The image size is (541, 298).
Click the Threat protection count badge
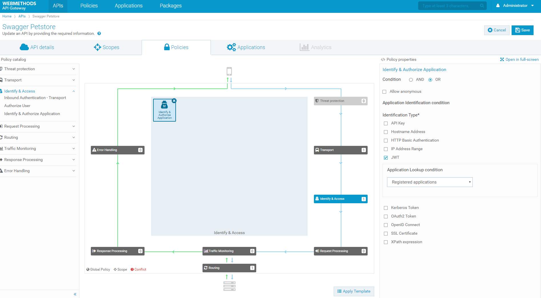(364, 101)
